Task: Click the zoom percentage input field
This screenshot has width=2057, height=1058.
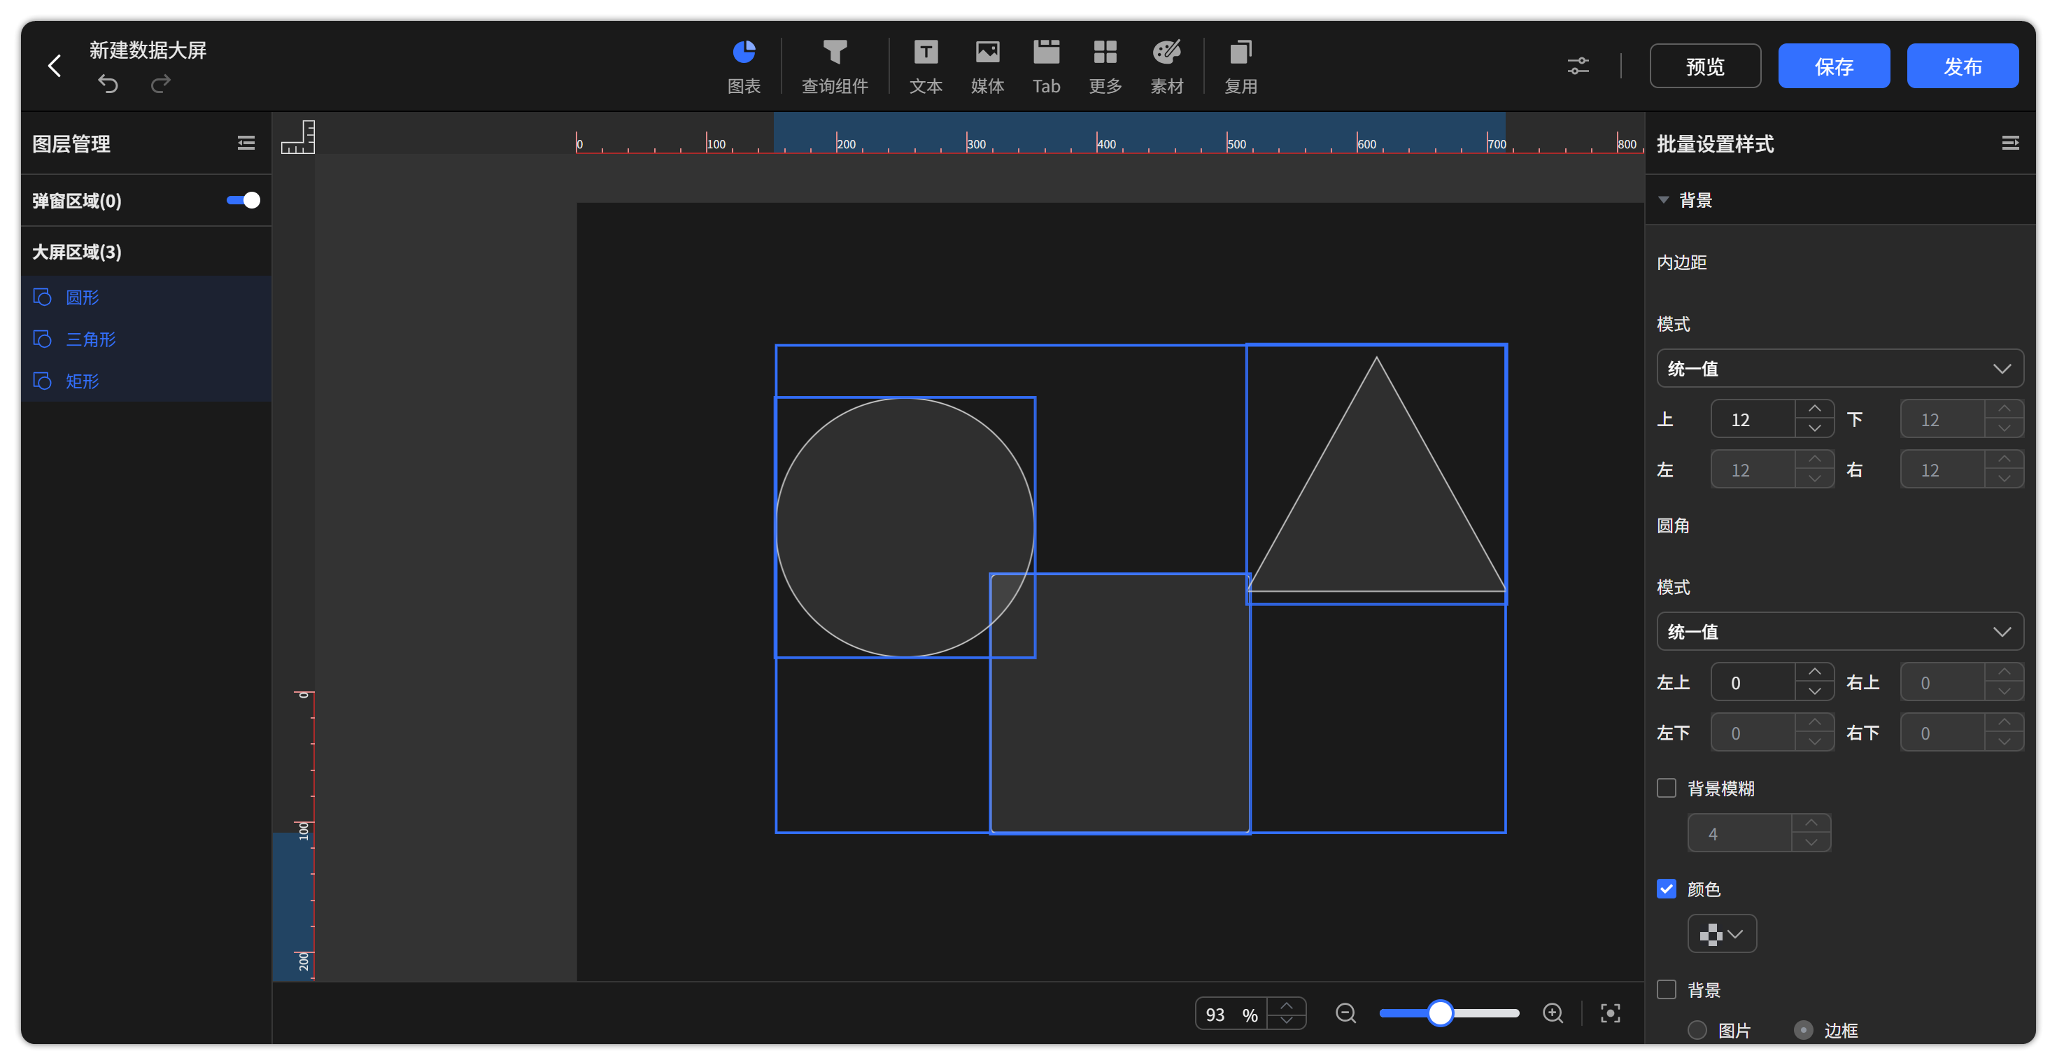Action: [x=1232, y=1013]
